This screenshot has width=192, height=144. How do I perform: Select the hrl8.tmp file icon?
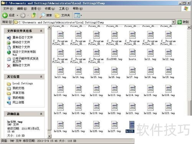151,71
